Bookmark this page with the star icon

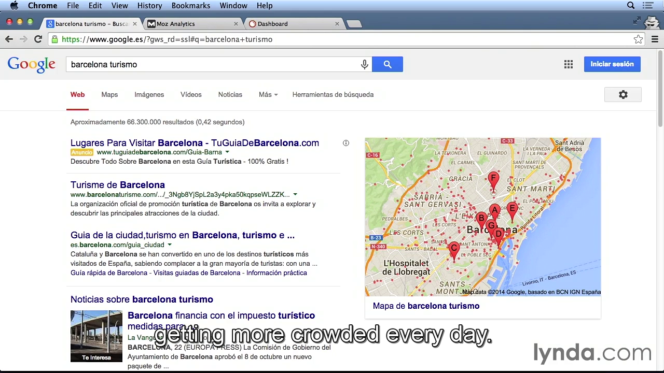pos(638,39)
